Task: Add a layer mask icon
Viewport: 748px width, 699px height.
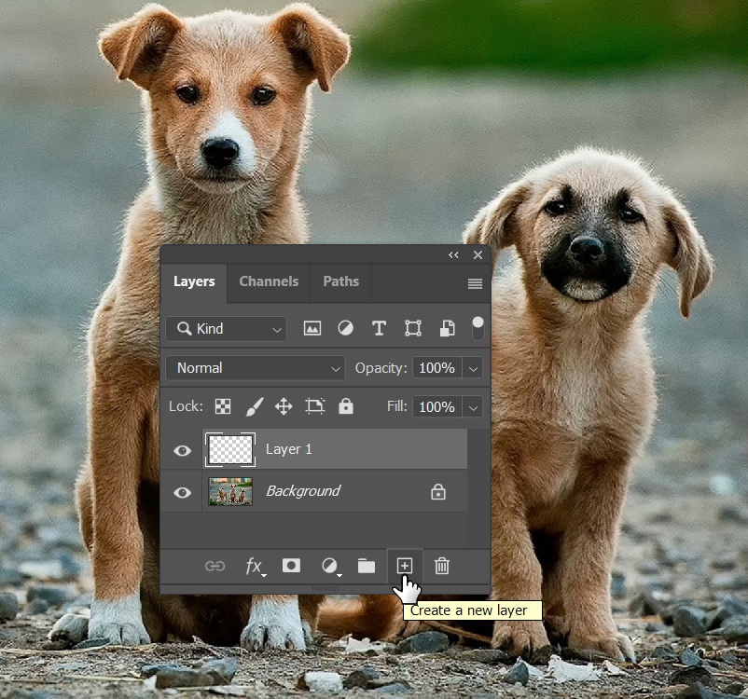Action: coord(292,566)
